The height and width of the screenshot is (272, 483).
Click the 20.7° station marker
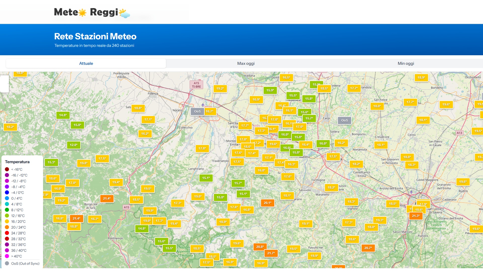coord(368,248)
